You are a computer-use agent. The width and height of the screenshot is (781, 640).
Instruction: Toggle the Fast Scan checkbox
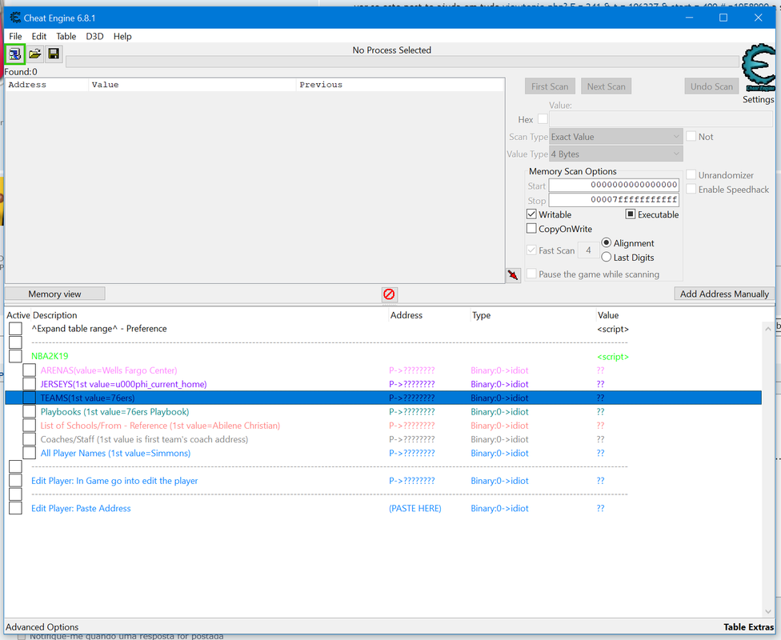(x=531, y=250)
